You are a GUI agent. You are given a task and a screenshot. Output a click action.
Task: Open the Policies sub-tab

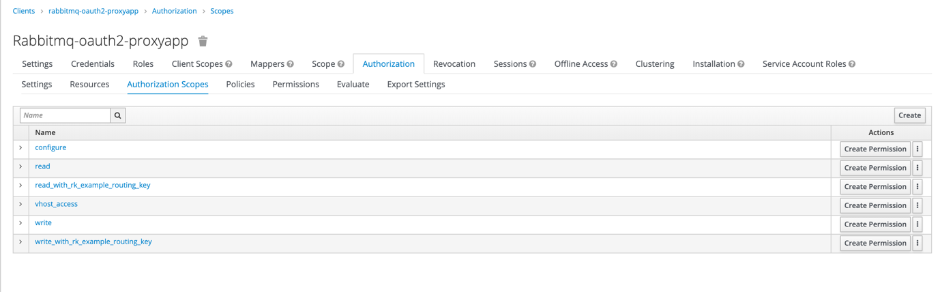[240, 84]
